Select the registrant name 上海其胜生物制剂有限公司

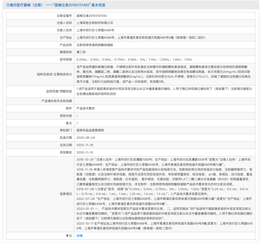(x=95, y=23)
